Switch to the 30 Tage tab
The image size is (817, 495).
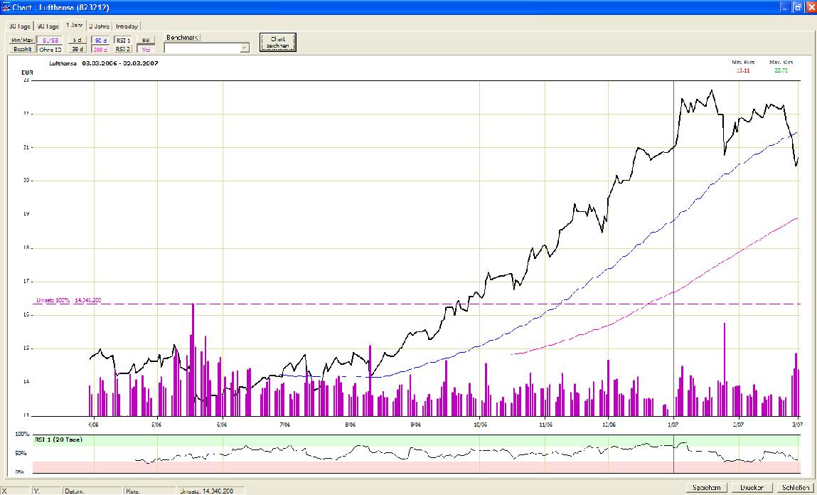coord(20,26)
